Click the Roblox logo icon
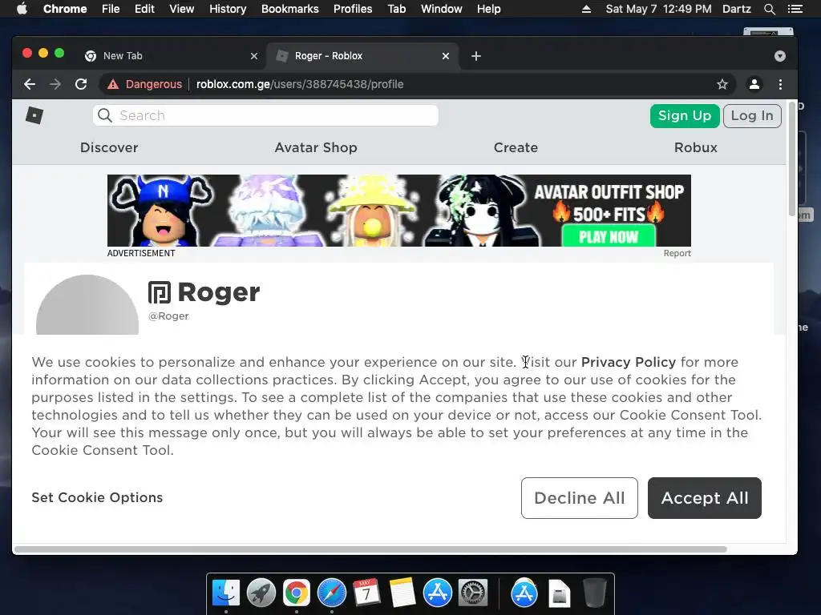The image size is (821, 615). (34, 115)
